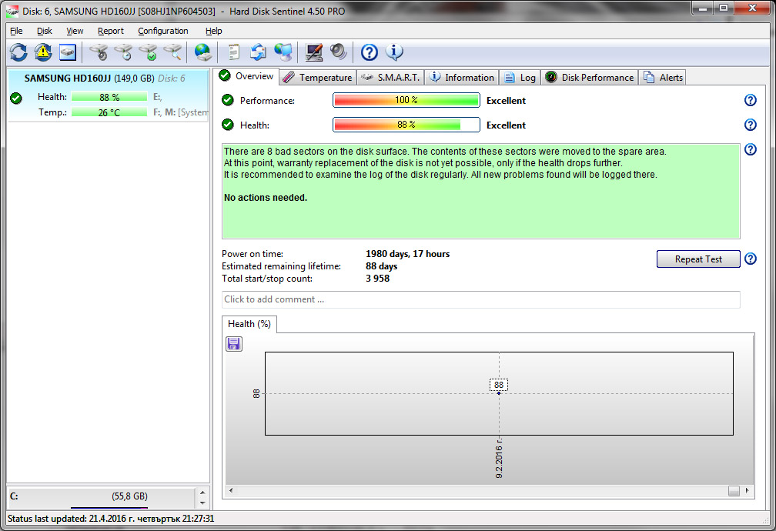This screenshot has height=531, width=776.
Task: Open the monitor with screwdriver configuration icon
Action: [x=314, y=52]
